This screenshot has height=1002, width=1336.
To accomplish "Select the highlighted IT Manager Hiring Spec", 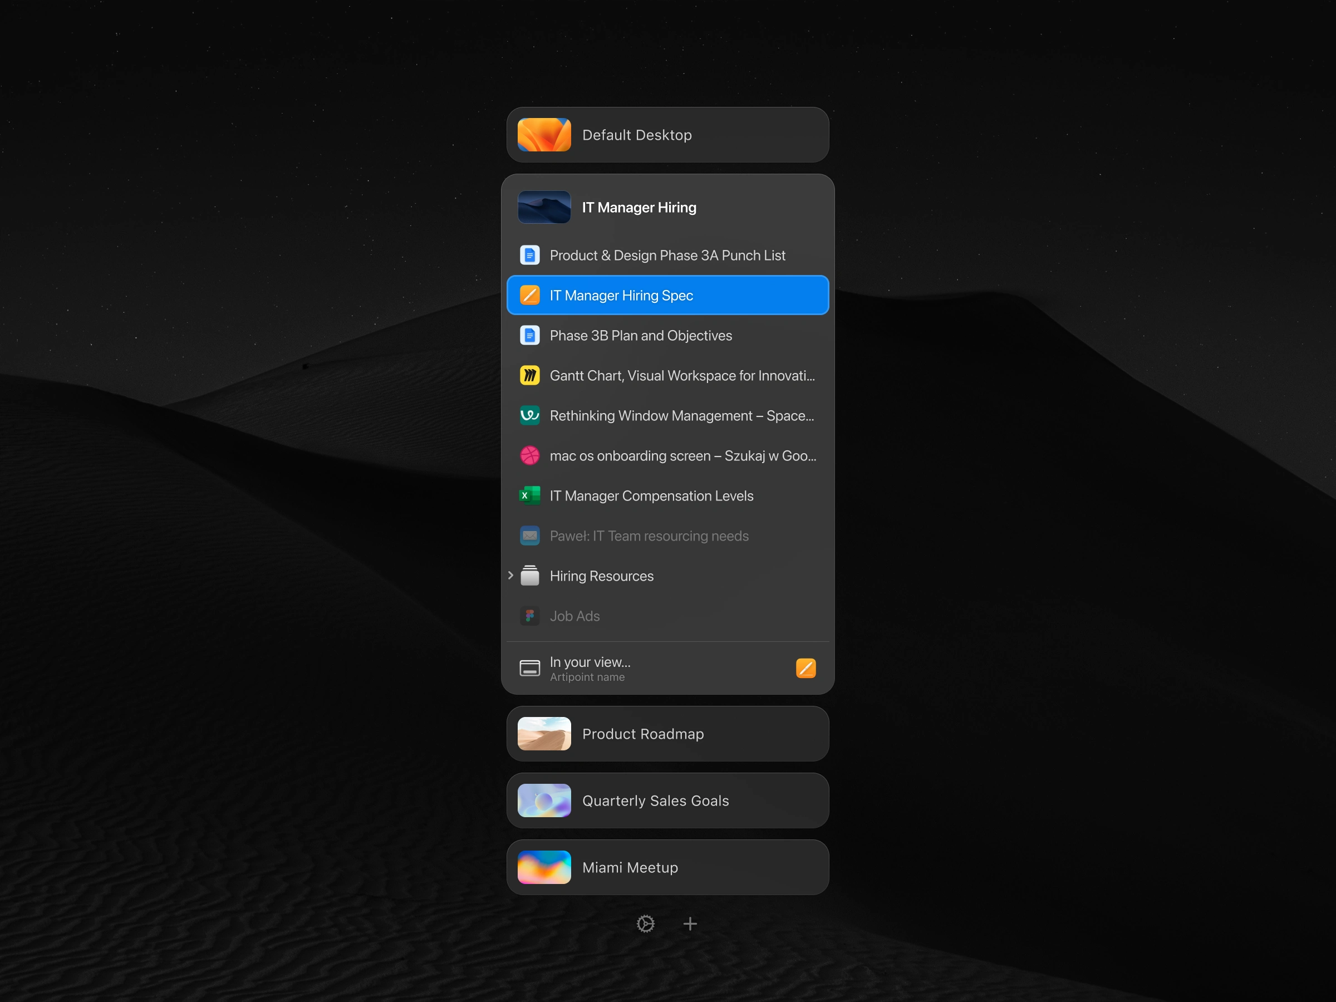I will tap(621, 296).
